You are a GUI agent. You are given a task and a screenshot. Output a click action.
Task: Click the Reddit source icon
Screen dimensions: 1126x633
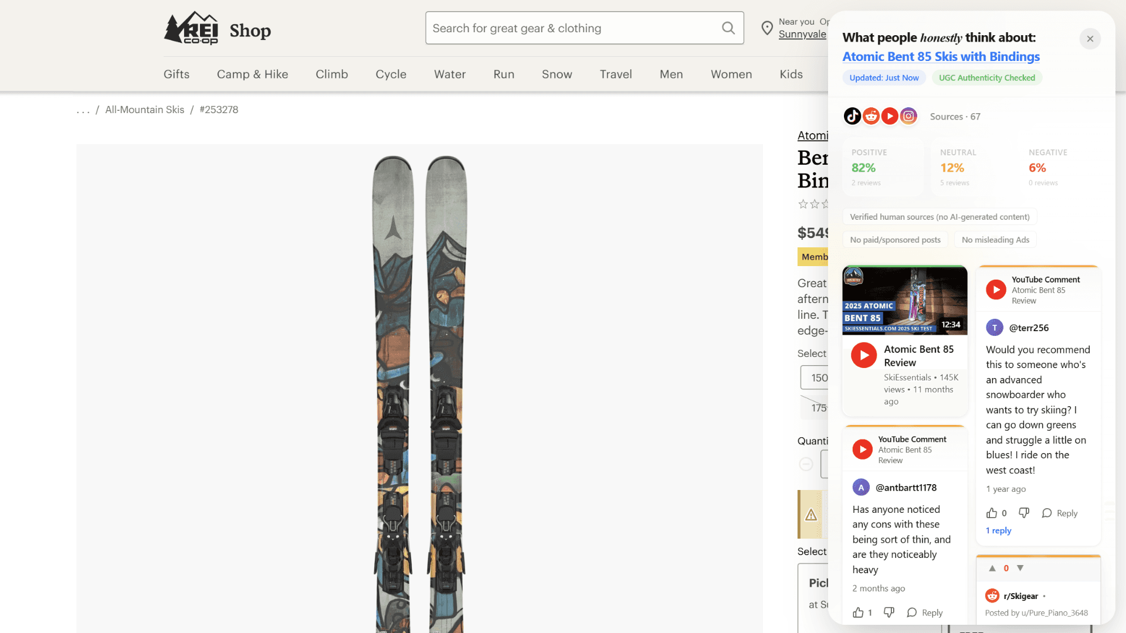(871, 116)
